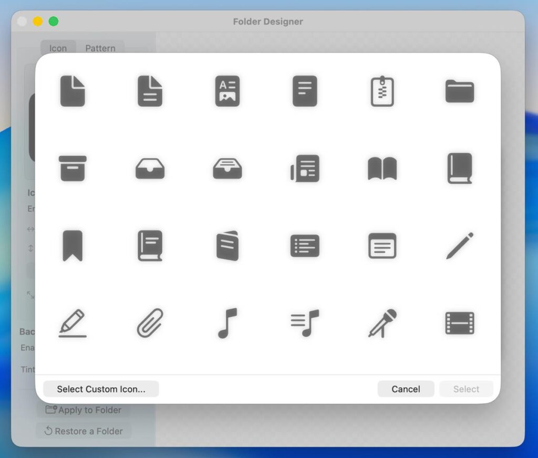Select the solid folder icon
The image size is (538, 458).
coord(460,91)
